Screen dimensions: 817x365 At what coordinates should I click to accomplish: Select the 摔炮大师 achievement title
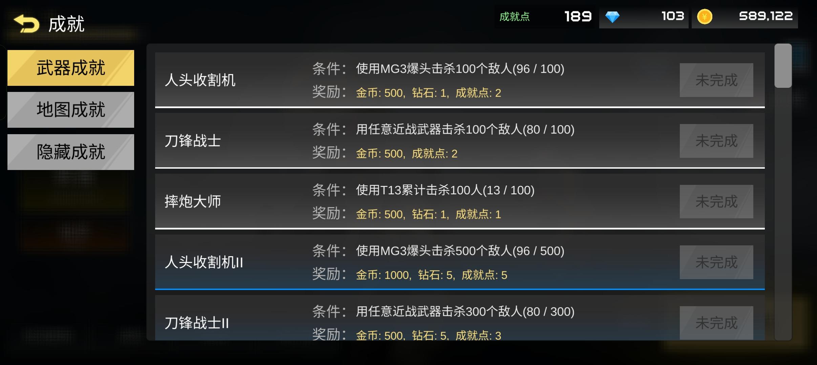(193, 202)
